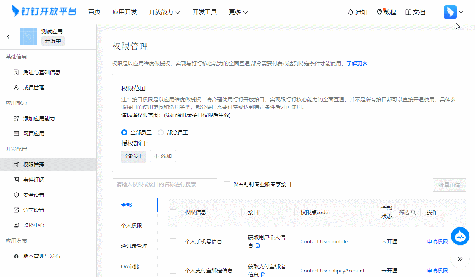Switch to the 个人权限 category tab
Screen dimensions: 475x277
pyautogui.click(x=132, y=226)
